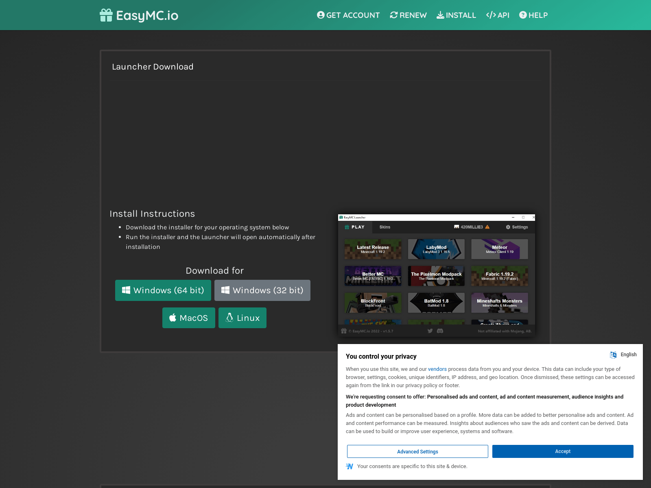Change language via English selector

[x=629, y=355]
